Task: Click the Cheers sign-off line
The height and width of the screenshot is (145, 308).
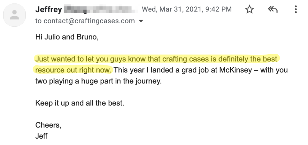Action: click(48, 125)
